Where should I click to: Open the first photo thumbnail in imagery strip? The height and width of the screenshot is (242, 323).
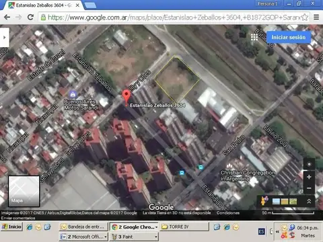tap(276, 201)
